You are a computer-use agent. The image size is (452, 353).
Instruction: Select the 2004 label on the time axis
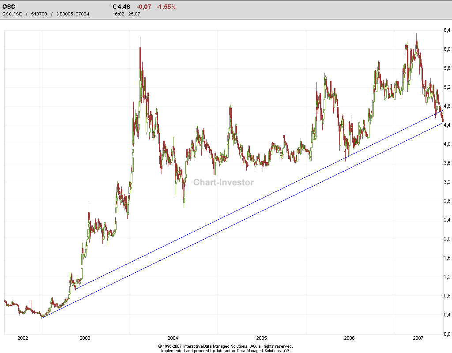coord(173,338)
